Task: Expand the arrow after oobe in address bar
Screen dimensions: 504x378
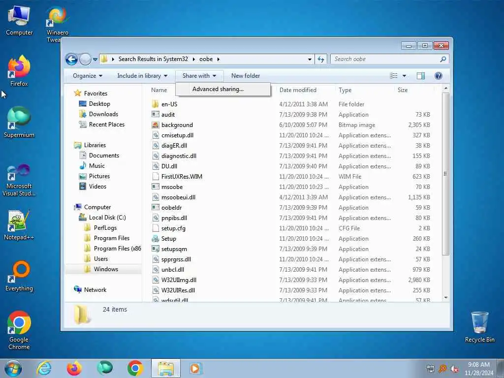Action: point(219,59)
